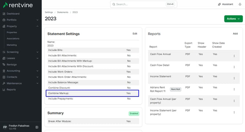The height and width of the screenshot is (132, 245).
Task: Click the Property building icon
Action: pyautogui.click(x=4, y=26)
